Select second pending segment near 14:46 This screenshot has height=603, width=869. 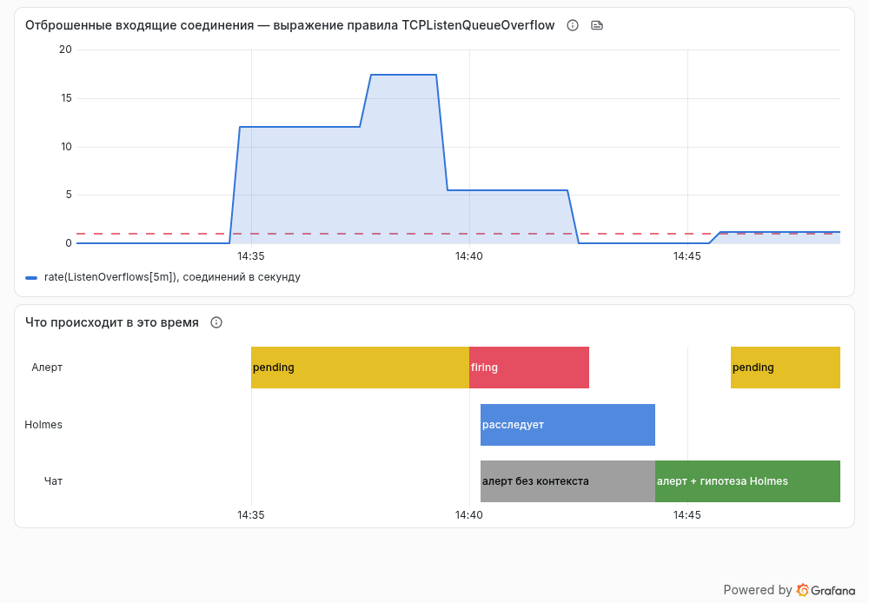[x=786, y=368]
